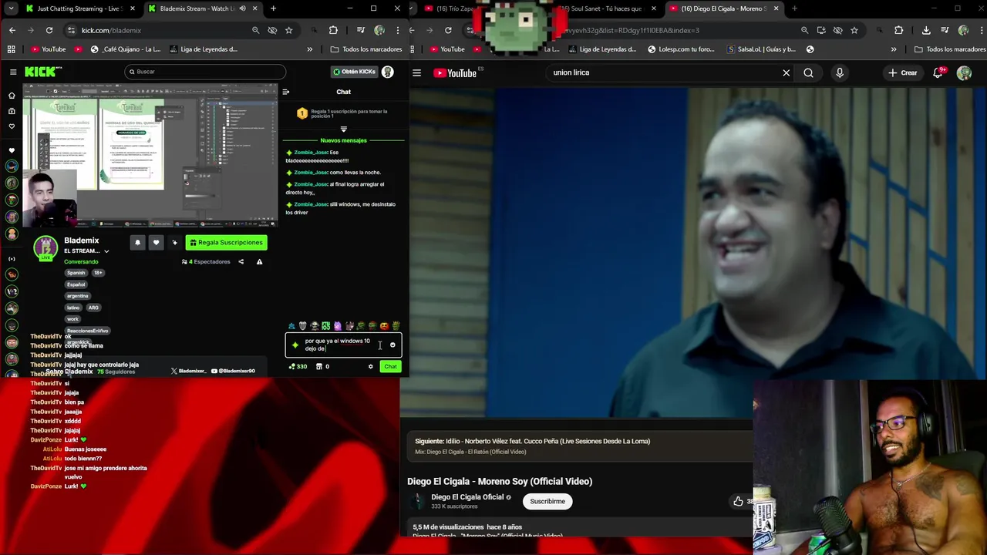This screenshot has width=987, height=555.
Task: Open Blademix channel avatar
Action: pos(45,248)
